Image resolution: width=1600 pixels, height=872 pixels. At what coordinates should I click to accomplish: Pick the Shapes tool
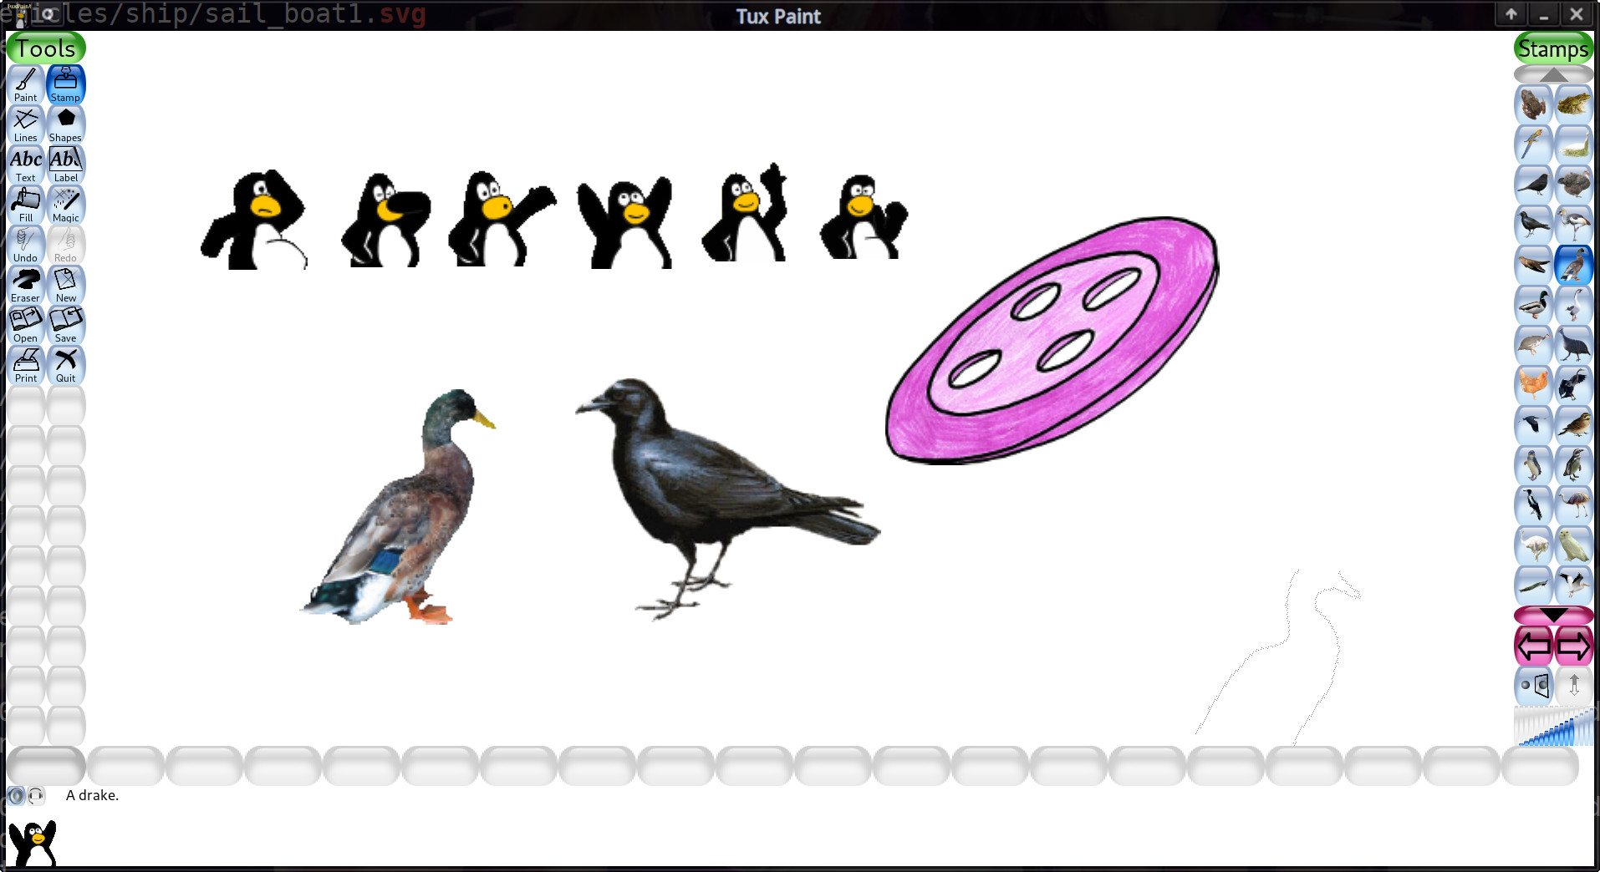(66, 125)
